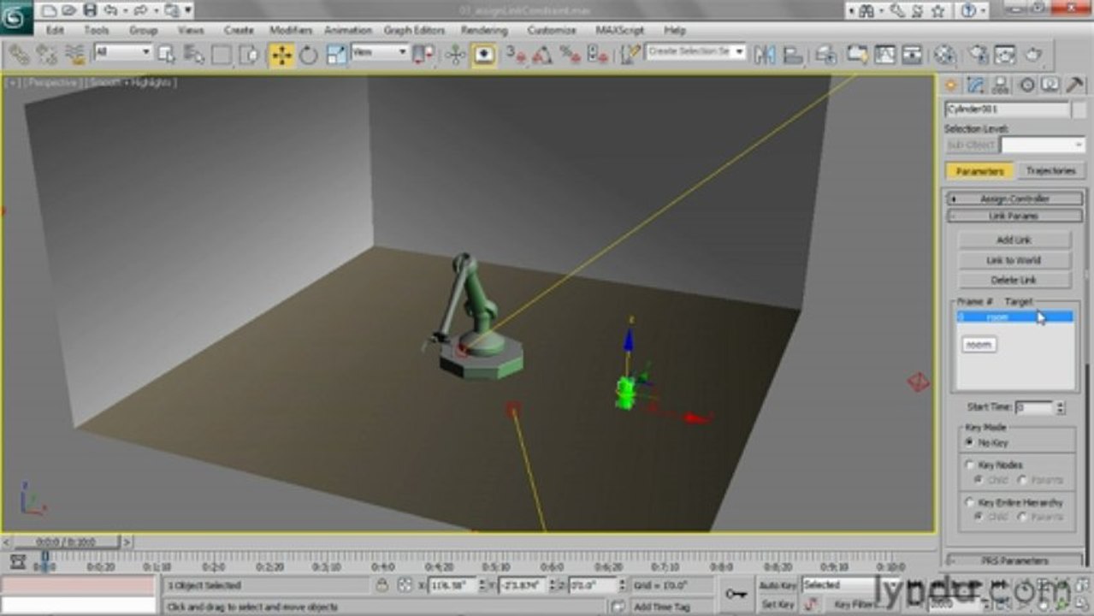Open the Edit menu
The image size is (1094, 616).
click(55, 30)
